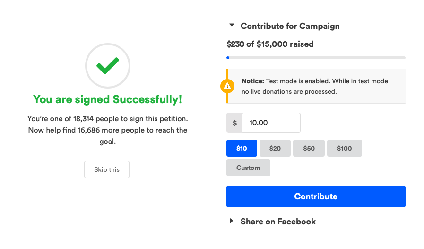Select the $20 donation amount
Image resolution: width=424 pixels, height=249 pixels.
pyautogui.click(x=275, y=148)
